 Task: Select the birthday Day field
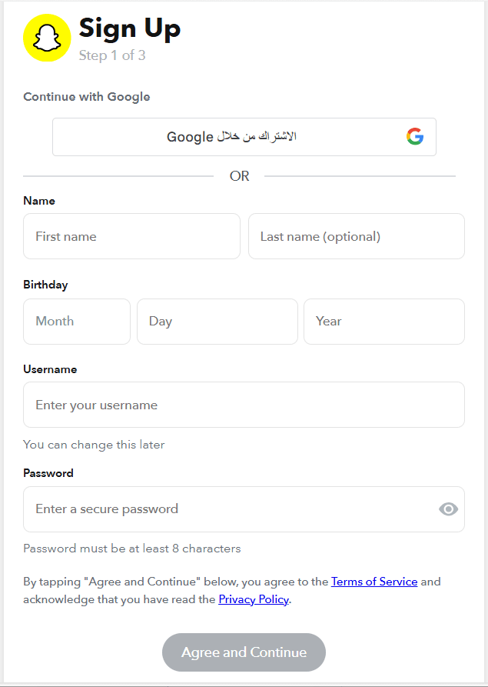[217, 322]
